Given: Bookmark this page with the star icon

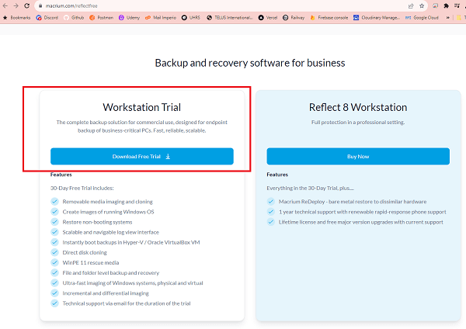Looking at the screenshot, I should point(422,5).
